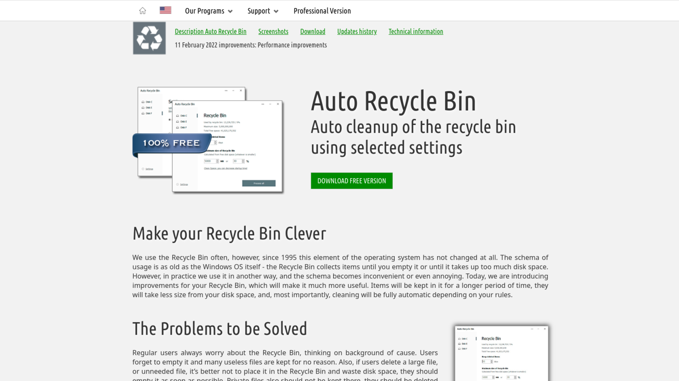The image size is (679, 381).
Task: Open the Description Auto Recycle Bin link
Action: pyautogui.click(x=210, y=31)
